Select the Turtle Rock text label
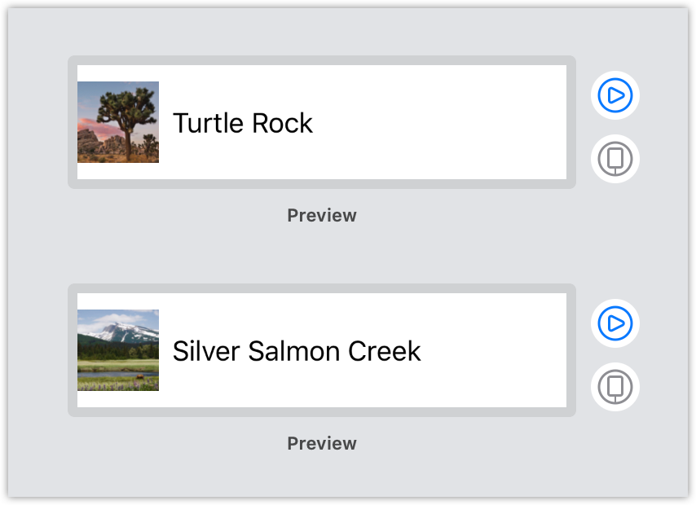 click(x=243, y=123)
